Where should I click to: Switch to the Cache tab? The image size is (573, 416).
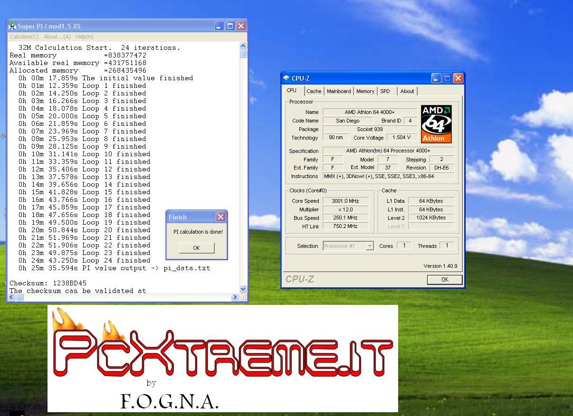tap(314, 91)
